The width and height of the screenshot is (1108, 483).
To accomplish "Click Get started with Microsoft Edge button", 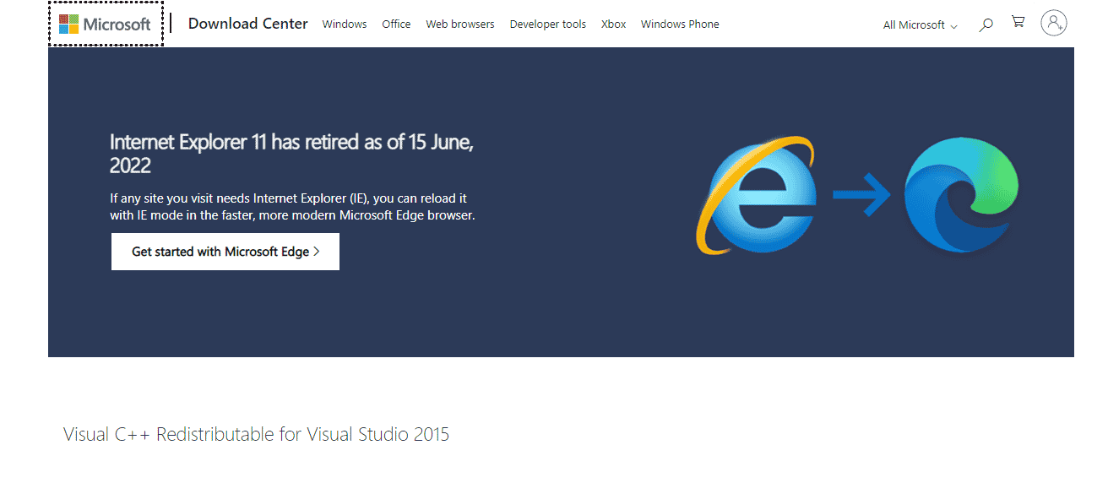I will click(225, 252).
